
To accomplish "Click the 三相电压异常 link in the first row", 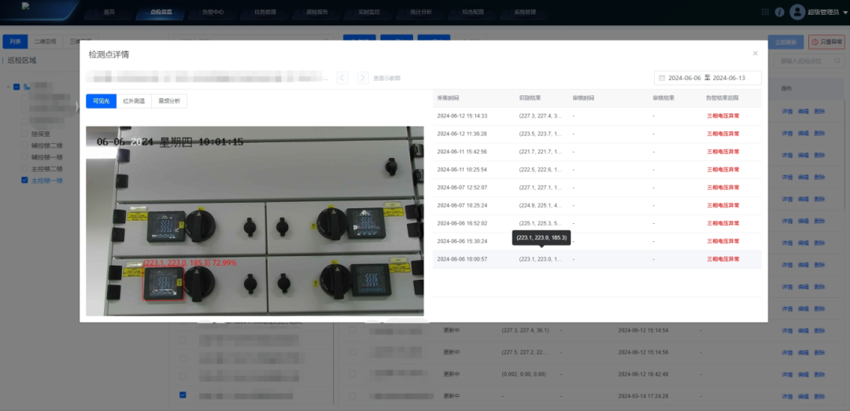I will [x=722, y=116].
